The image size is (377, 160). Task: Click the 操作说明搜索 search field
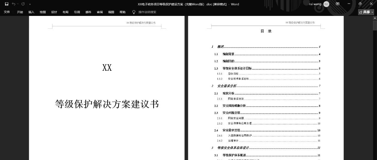tap(147, 12)
